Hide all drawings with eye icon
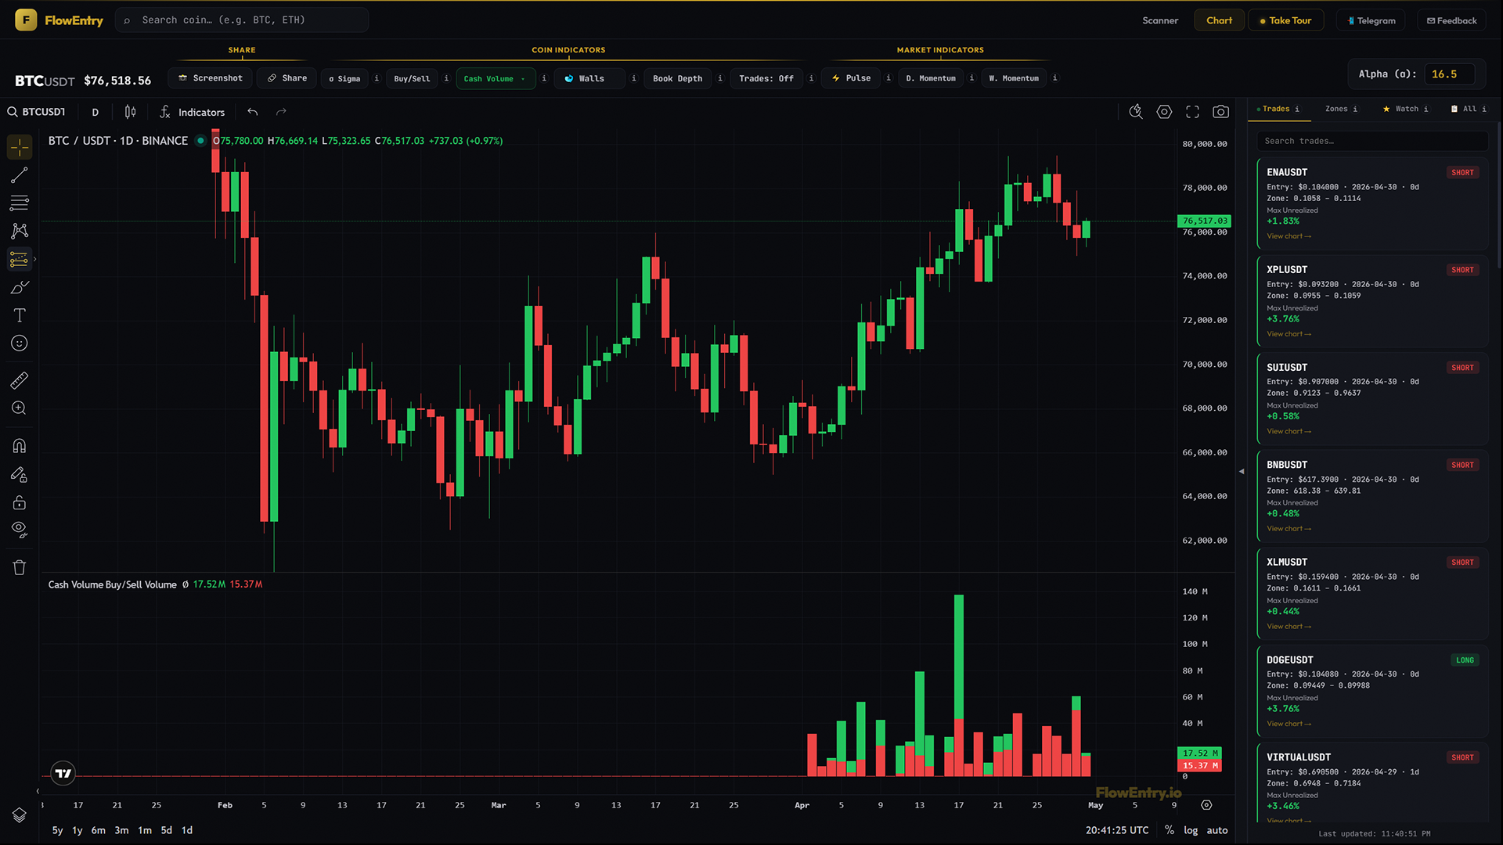 [x=20, y=530]
